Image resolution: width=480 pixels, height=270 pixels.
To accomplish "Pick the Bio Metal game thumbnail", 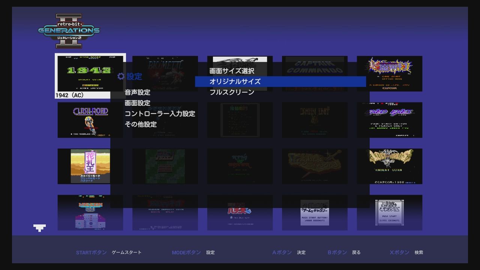I will 165,73.
